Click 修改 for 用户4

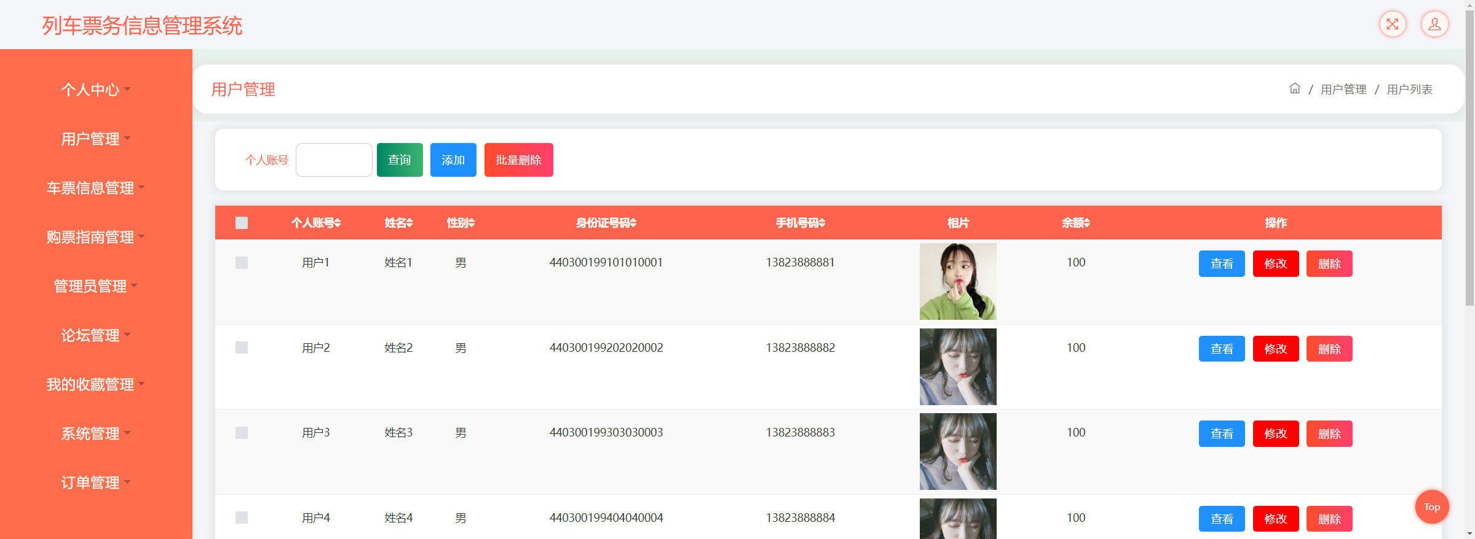(1276, 519)
